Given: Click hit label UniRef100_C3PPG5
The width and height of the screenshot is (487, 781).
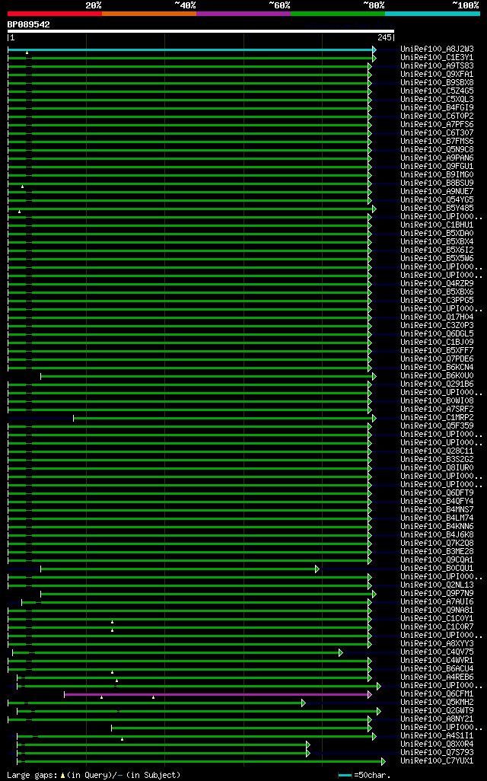Looking at the screenshot, I should click(438, 300).
